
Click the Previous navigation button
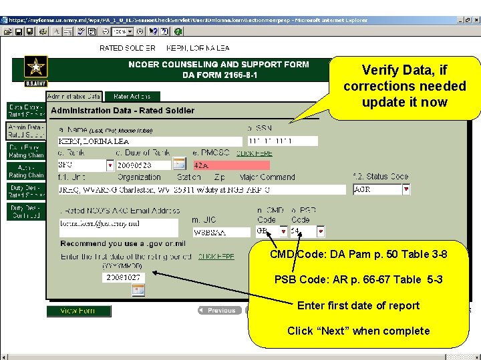(x=219, y=311)
